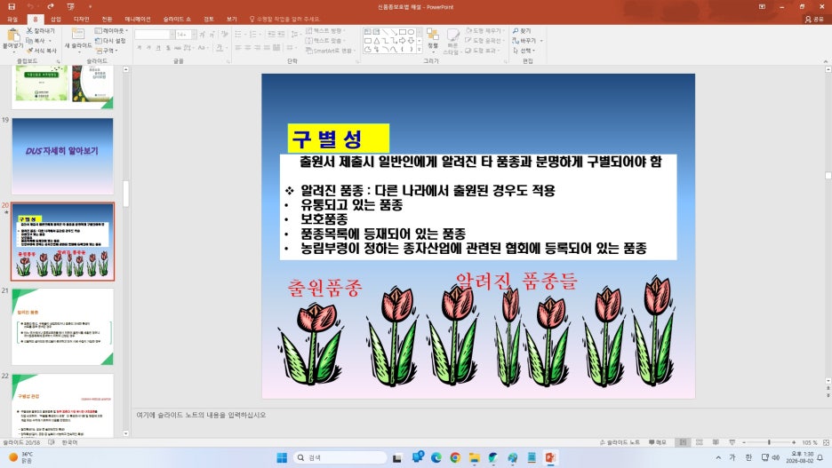Click the zoom slider handle

pos(769,442)
